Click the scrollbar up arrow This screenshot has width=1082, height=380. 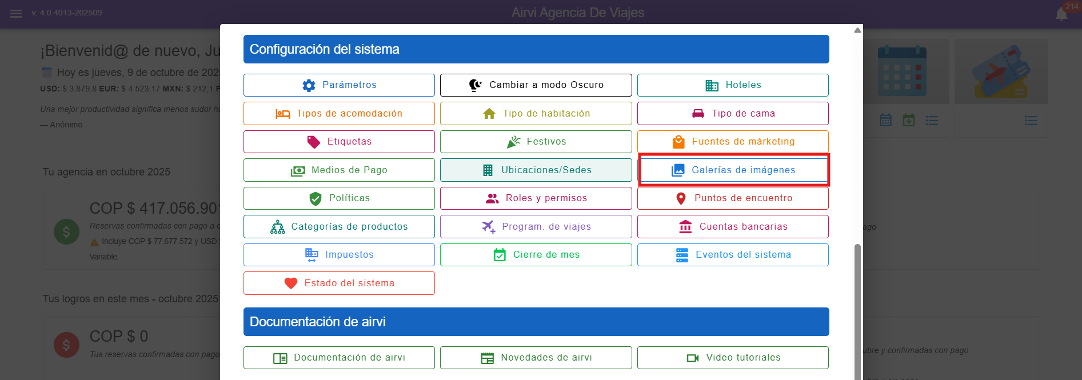pos(857,30)
